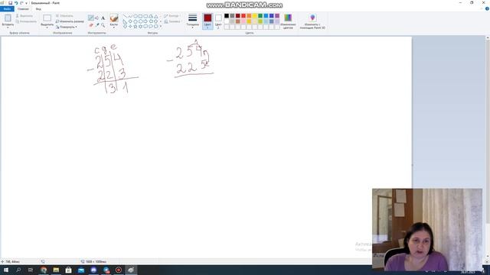Viewport: 490px width, 275px height.
Task: Expand the shapes gallery more arrow
Action: (x=161, y=27)
